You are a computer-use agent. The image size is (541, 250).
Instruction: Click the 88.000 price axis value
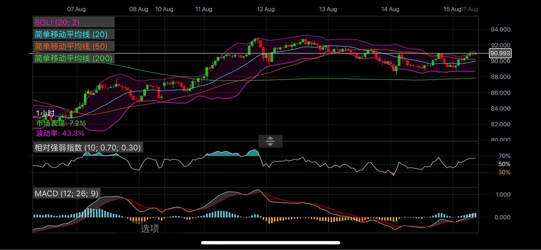[x=500, y=77]
